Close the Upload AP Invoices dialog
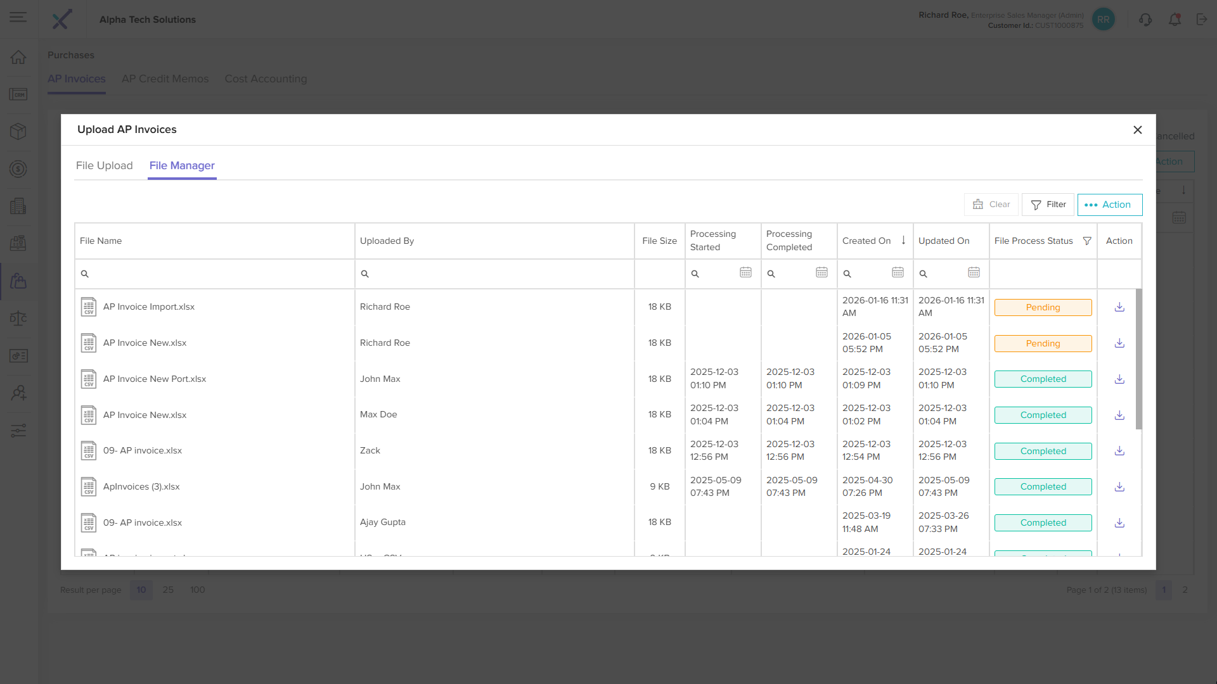The image size is (1217, 684). (1137, 130)
